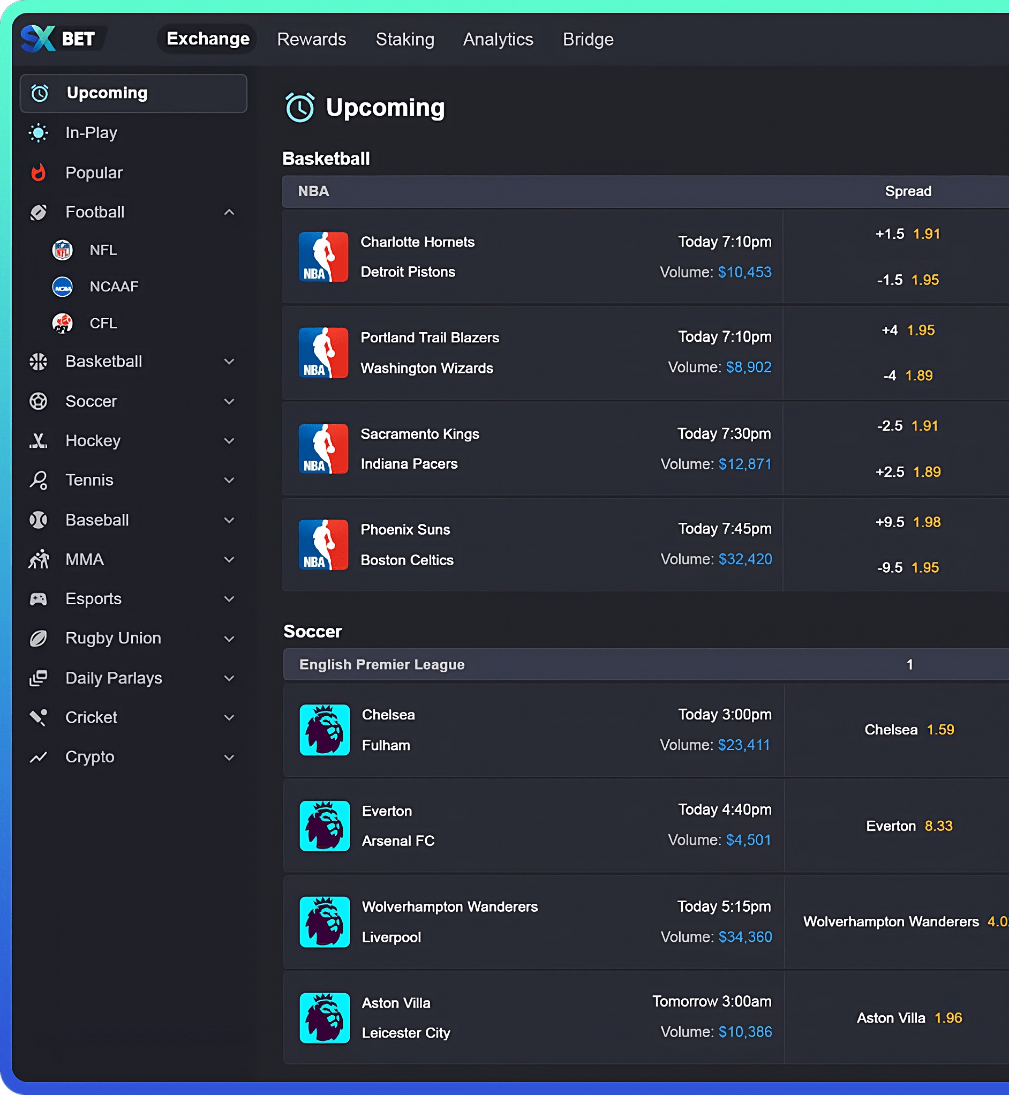
Task: Click the Esports gamepad icon
Action: 38,599
